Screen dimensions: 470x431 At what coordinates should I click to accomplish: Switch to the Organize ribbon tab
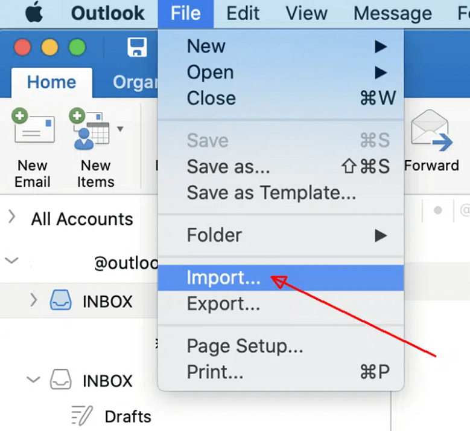click(x=135, y=82)
